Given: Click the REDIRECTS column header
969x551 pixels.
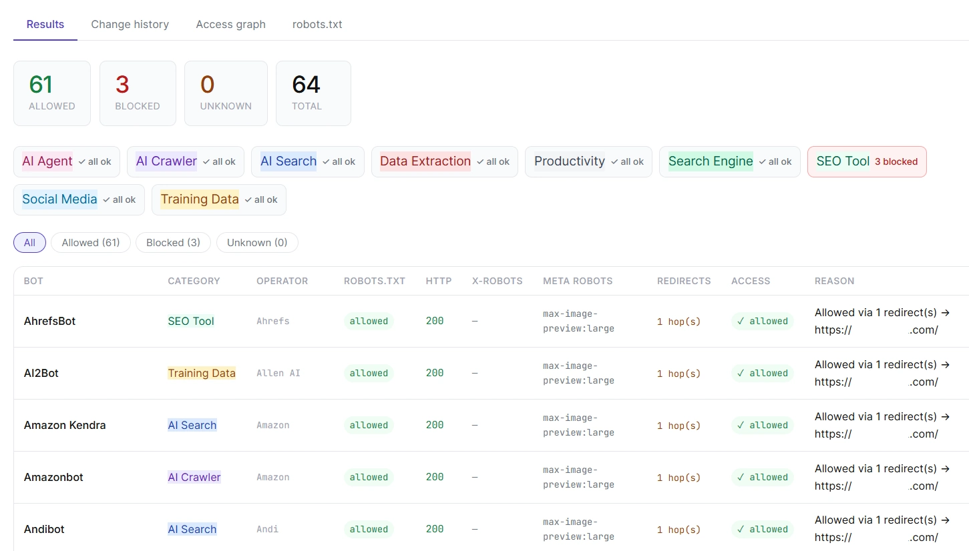Looking at the screenshot, I should [x=684, y=281].
